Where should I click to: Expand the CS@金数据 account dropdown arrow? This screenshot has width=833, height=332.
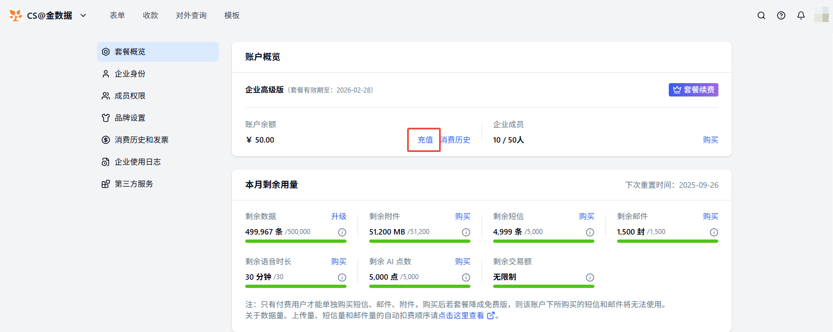tap(83, 15)
